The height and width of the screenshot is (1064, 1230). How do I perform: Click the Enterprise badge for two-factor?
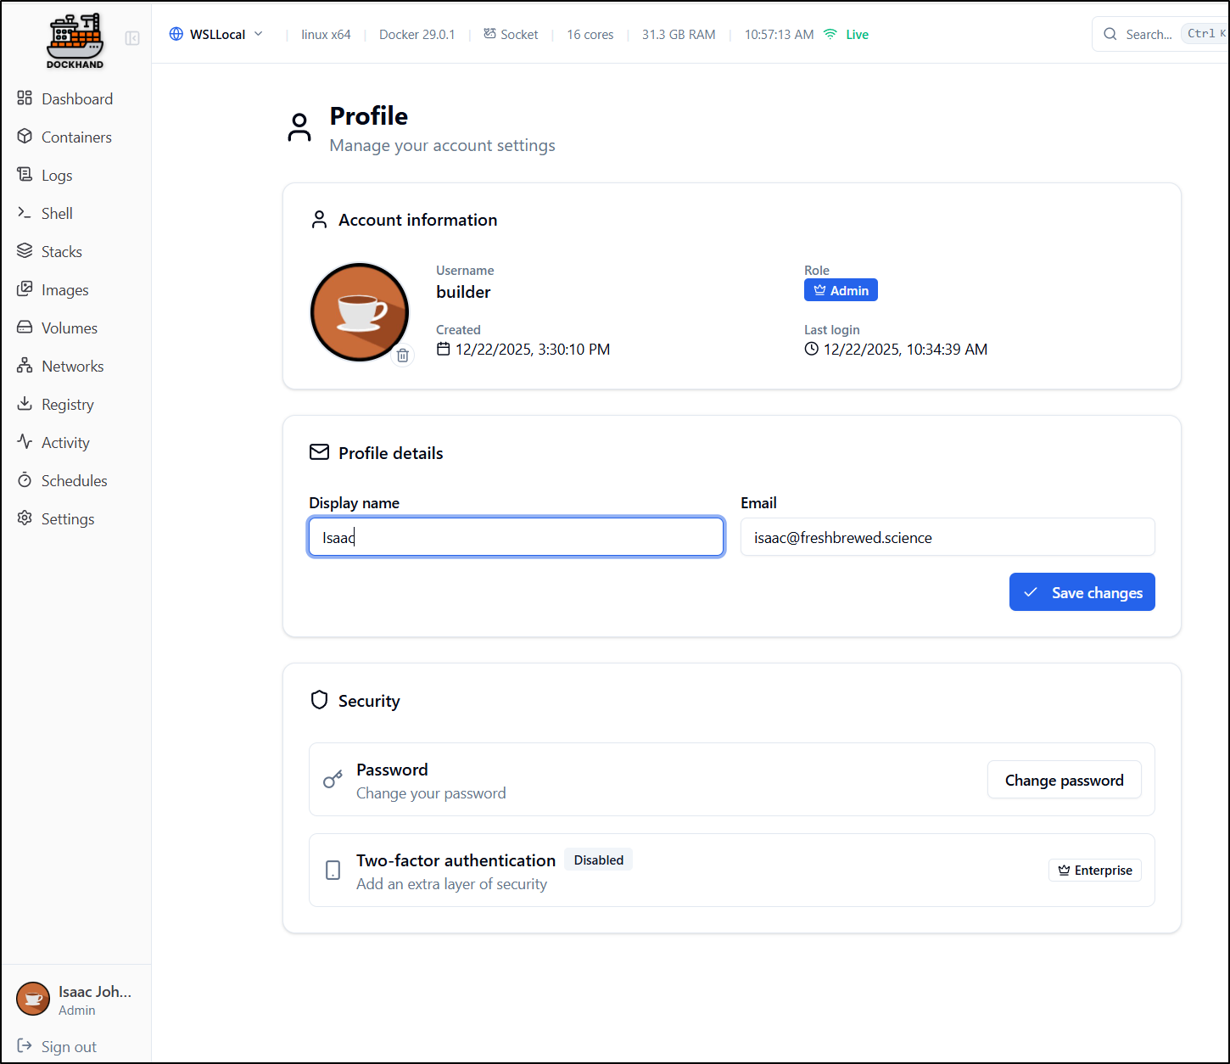coord(1094,871)
